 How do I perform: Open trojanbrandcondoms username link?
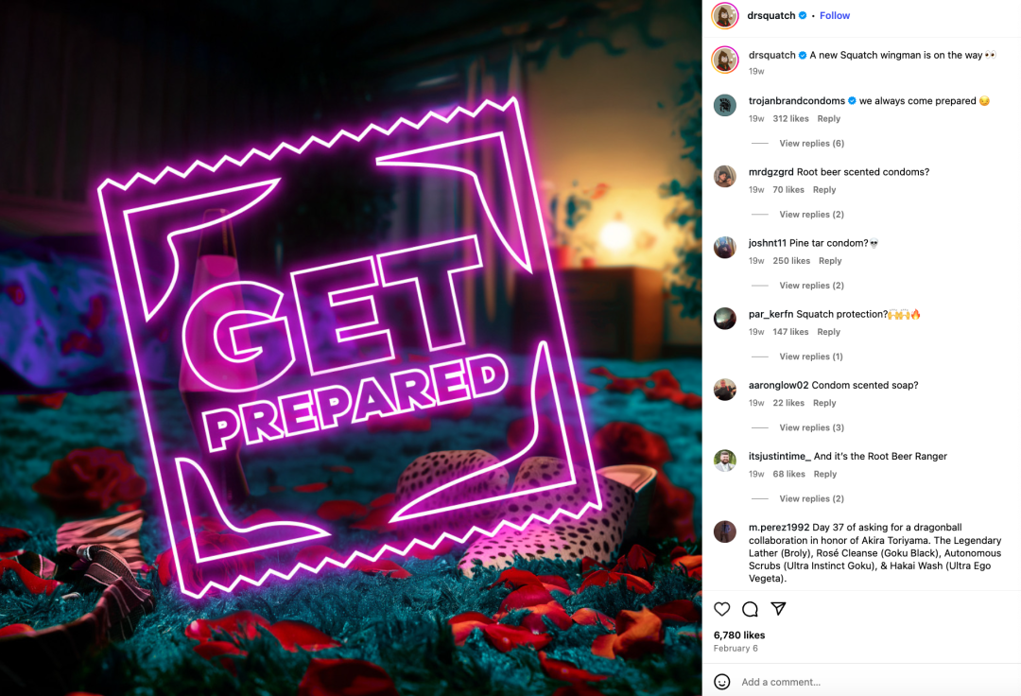(x=796, y=101)
